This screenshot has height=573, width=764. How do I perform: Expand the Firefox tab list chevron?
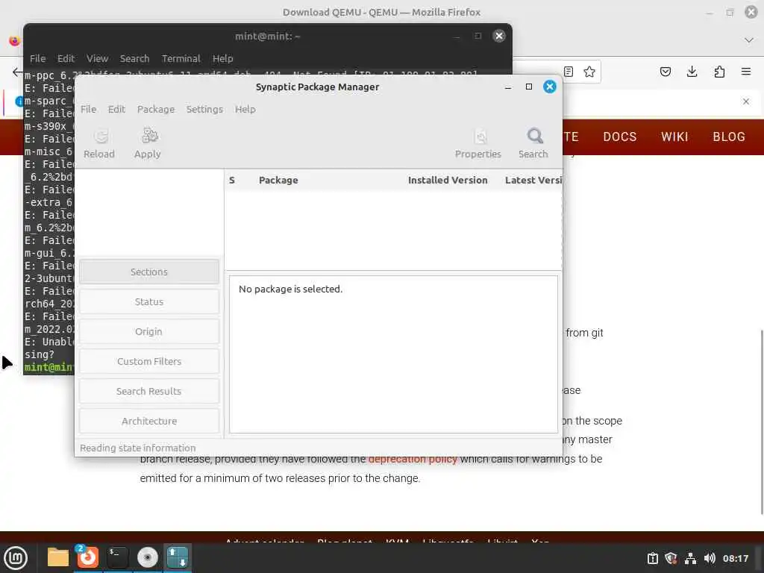pyautogui.click(x=749, y=40)
